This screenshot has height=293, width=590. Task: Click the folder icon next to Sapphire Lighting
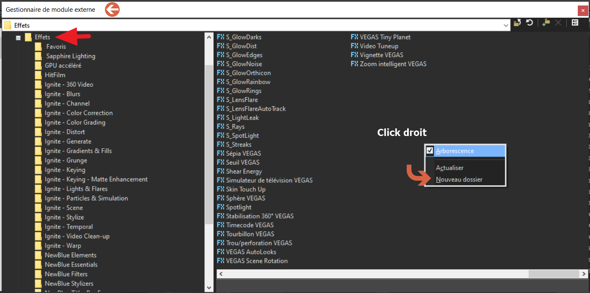tap(38, 56)
